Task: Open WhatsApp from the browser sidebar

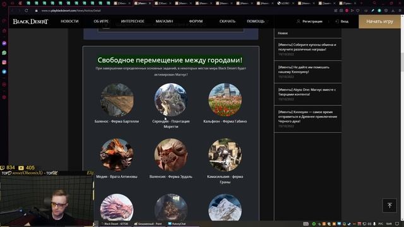Action: (x=4, y=53)
